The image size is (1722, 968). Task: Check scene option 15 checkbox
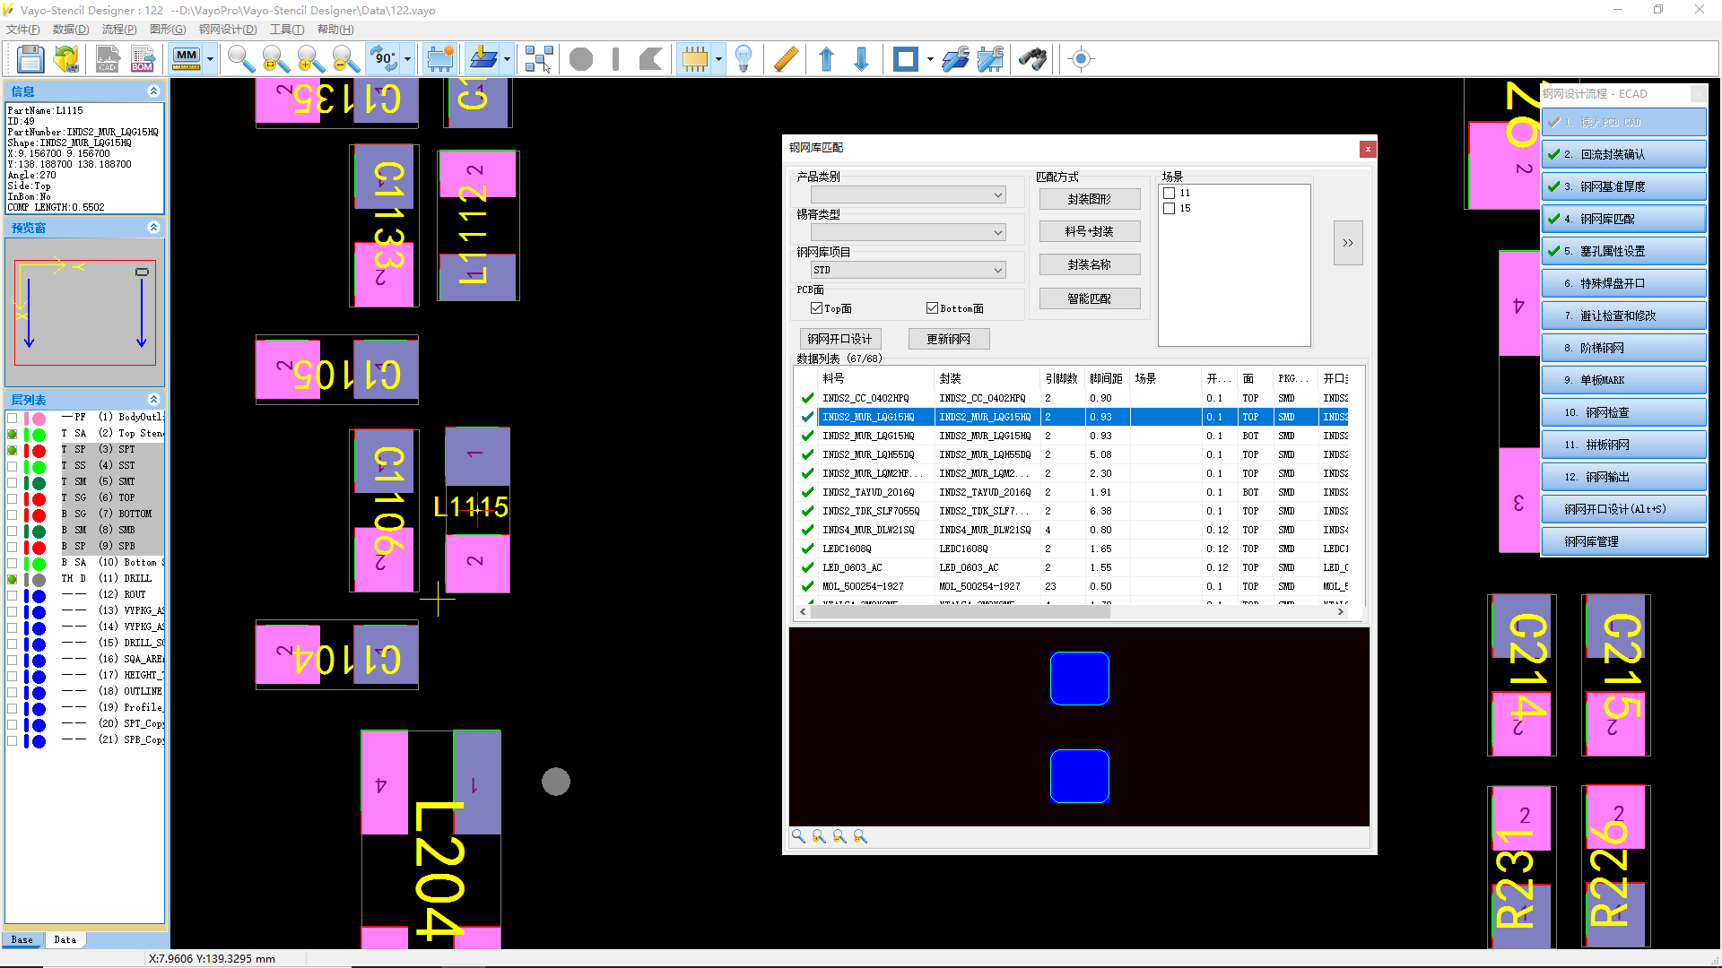(1169, 208)
